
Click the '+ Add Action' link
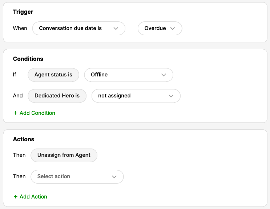tap(30, 196)
